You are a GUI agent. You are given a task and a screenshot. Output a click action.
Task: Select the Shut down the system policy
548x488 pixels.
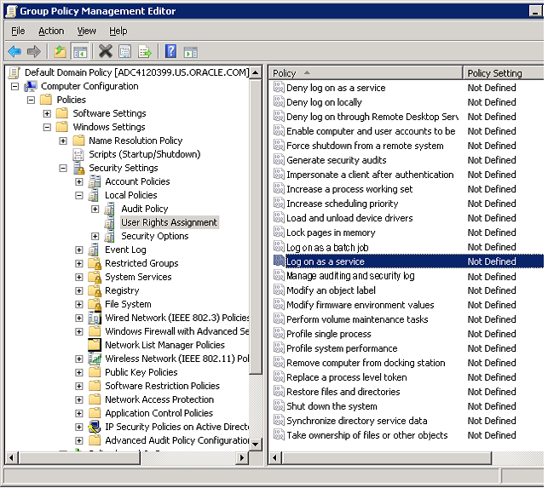tap(332, 406)
